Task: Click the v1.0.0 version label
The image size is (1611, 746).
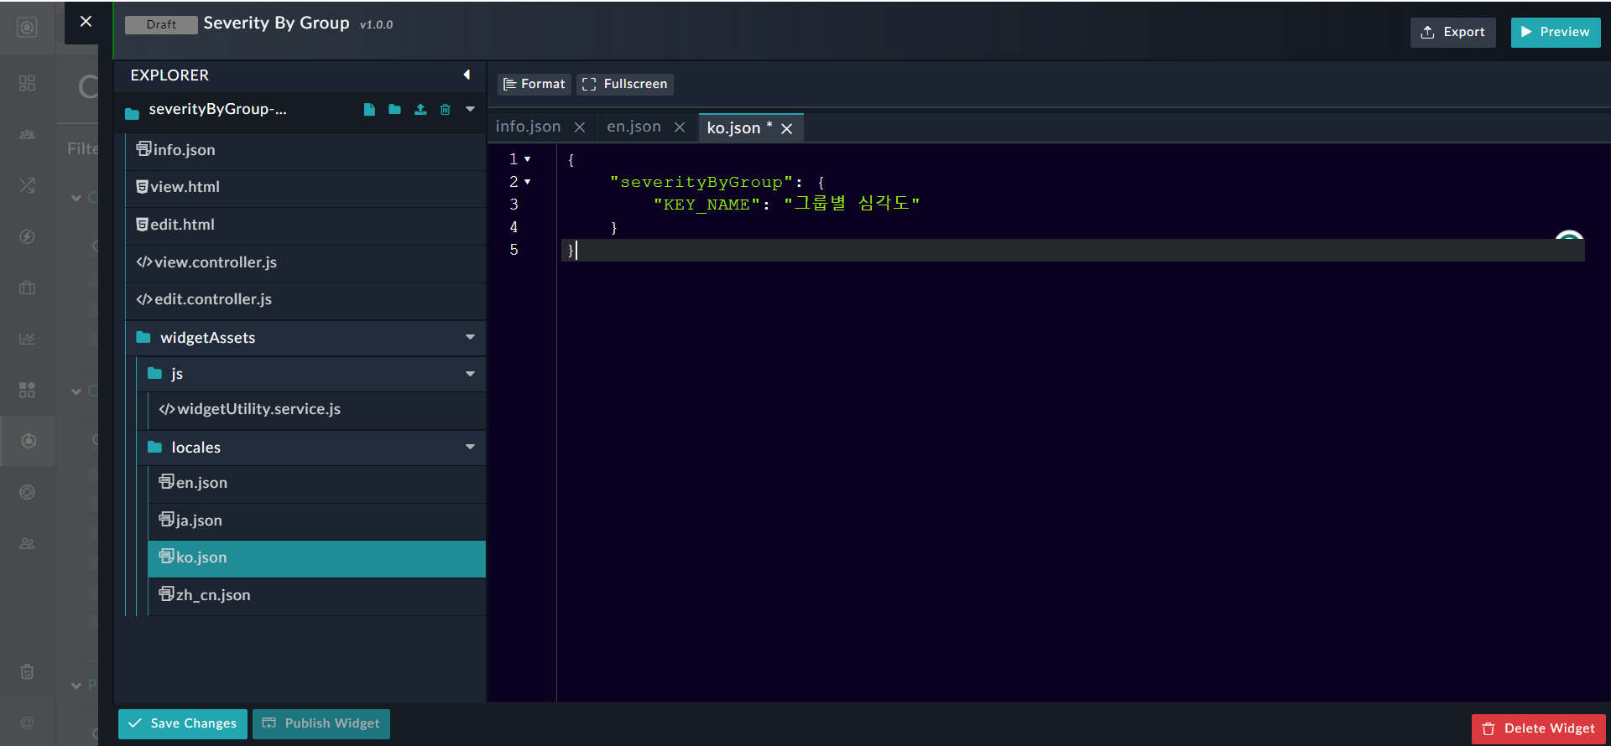Action: point(377,25)
